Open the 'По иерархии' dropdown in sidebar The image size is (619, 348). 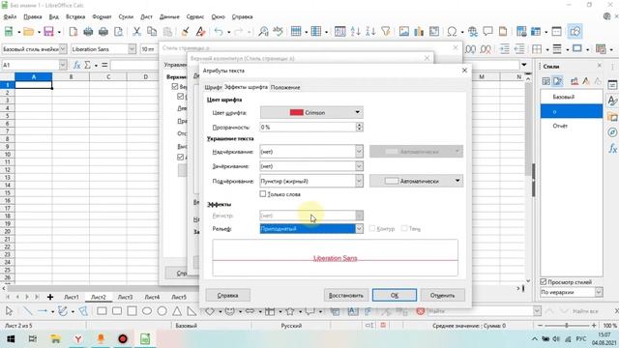[572, 292]
